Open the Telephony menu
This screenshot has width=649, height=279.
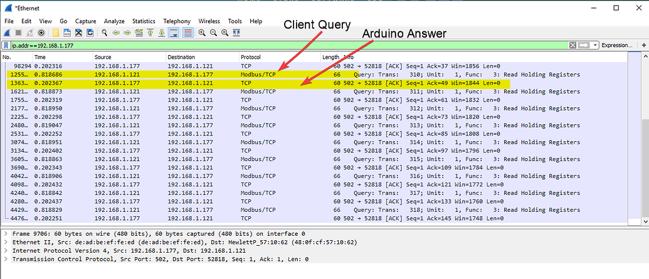[177, 21]
